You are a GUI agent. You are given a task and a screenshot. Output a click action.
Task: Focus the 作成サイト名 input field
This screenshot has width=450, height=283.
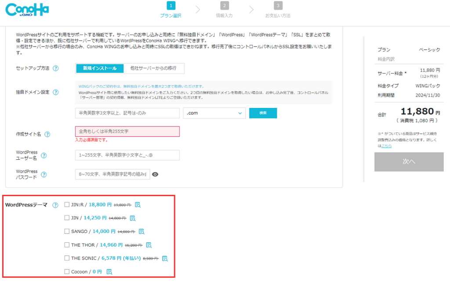pos(127,132)
